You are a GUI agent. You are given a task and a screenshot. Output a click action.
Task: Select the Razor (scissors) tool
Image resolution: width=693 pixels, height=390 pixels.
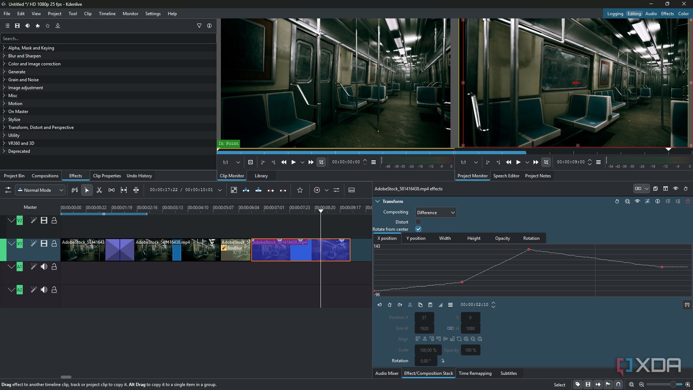coord(99,190)
